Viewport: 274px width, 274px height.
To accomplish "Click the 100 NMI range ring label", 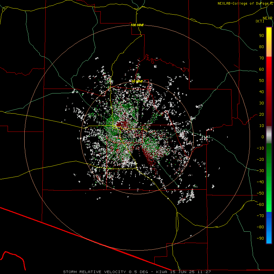I will point(137,25).
